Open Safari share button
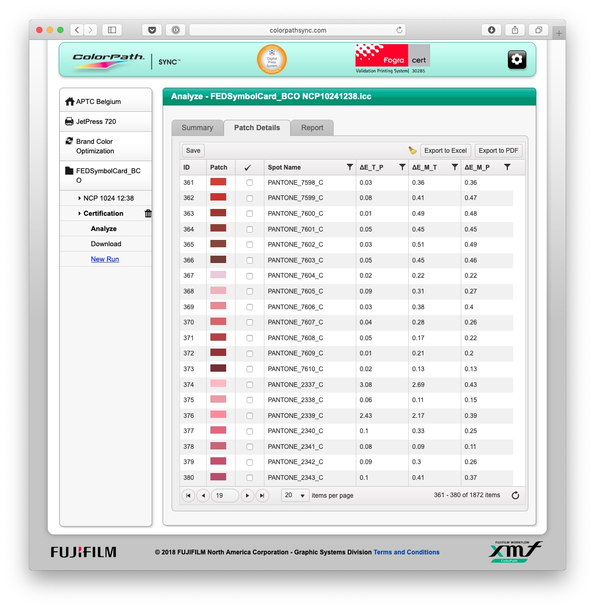The width and height of the screenshot is (595, 609). (x=515, y=30)
